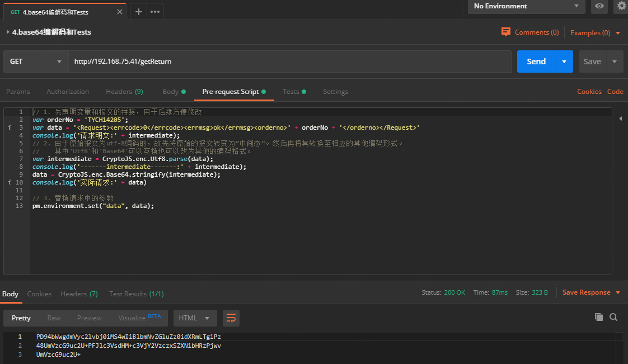Manage Cookies via the Cookies link
The width and height of the screenshot is (628, 364).
[x=589, y=91]
